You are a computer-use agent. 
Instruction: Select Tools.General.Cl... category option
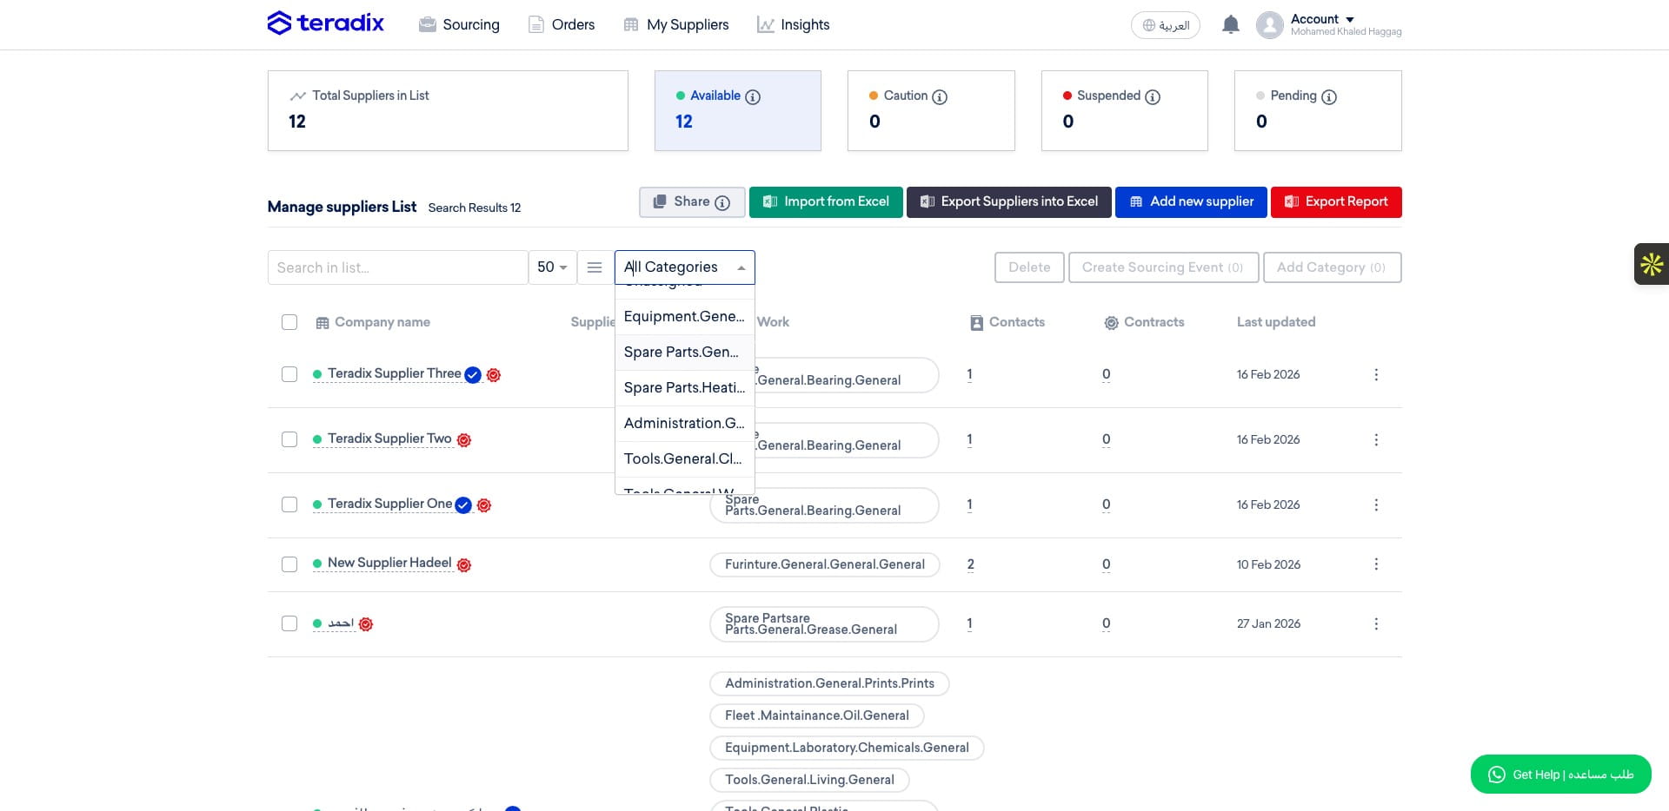pos(685,459)
